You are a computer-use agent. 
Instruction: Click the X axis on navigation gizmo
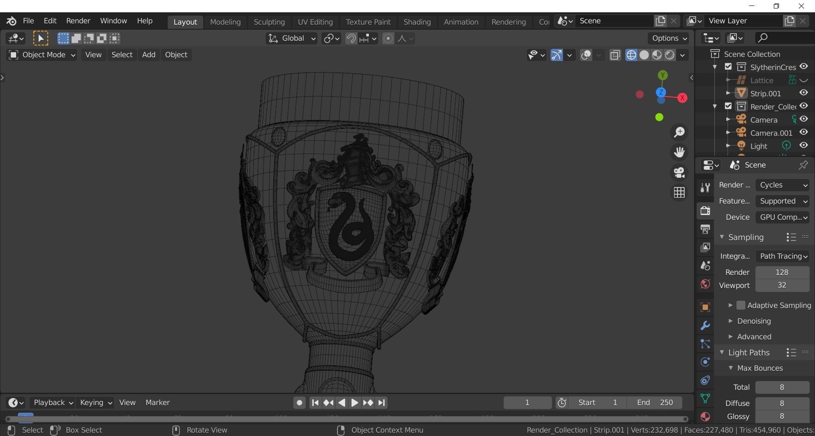[x=682, y=98]
